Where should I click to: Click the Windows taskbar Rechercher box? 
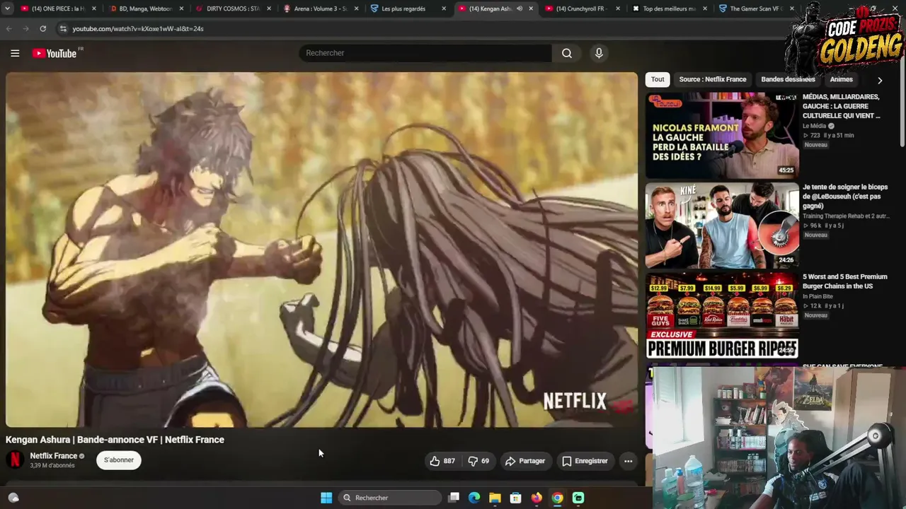coord(389,498)
